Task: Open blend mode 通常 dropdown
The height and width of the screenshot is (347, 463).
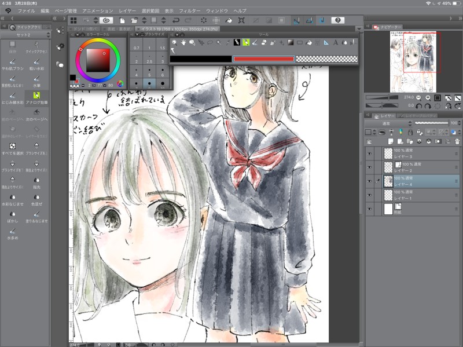Action: click(x=388, y=123)
